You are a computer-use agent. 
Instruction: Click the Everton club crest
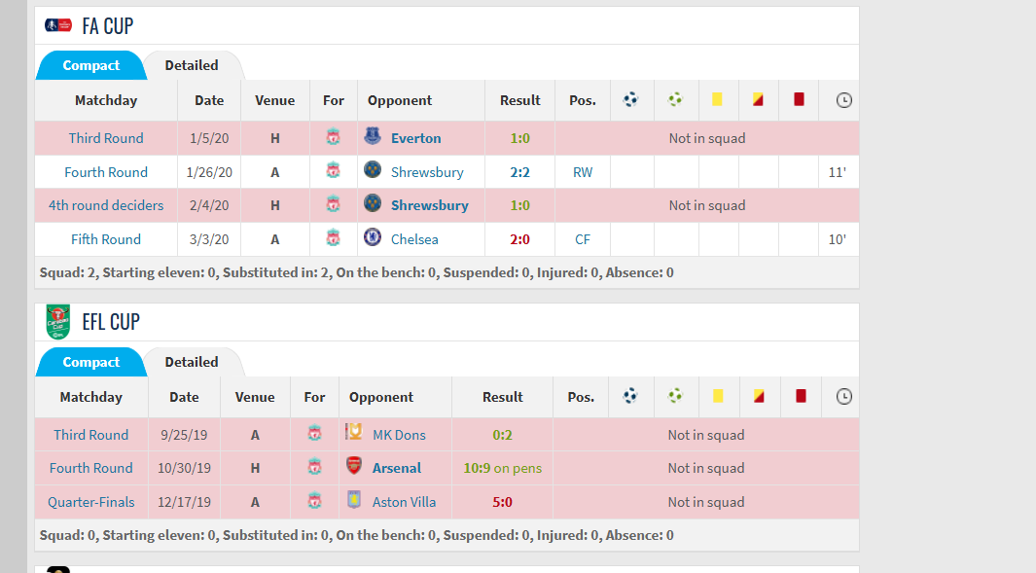click(x=373, y=136)
